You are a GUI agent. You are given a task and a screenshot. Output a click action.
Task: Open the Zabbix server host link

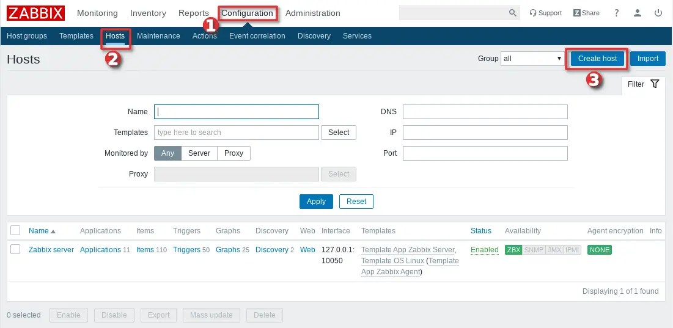click(51, 250)
